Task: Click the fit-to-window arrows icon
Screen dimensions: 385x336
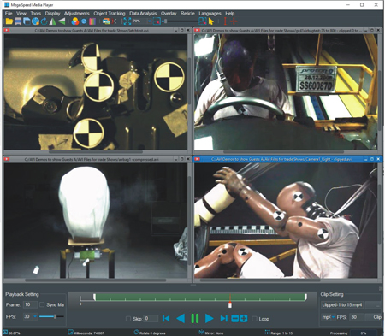Action: click(127, 21)
